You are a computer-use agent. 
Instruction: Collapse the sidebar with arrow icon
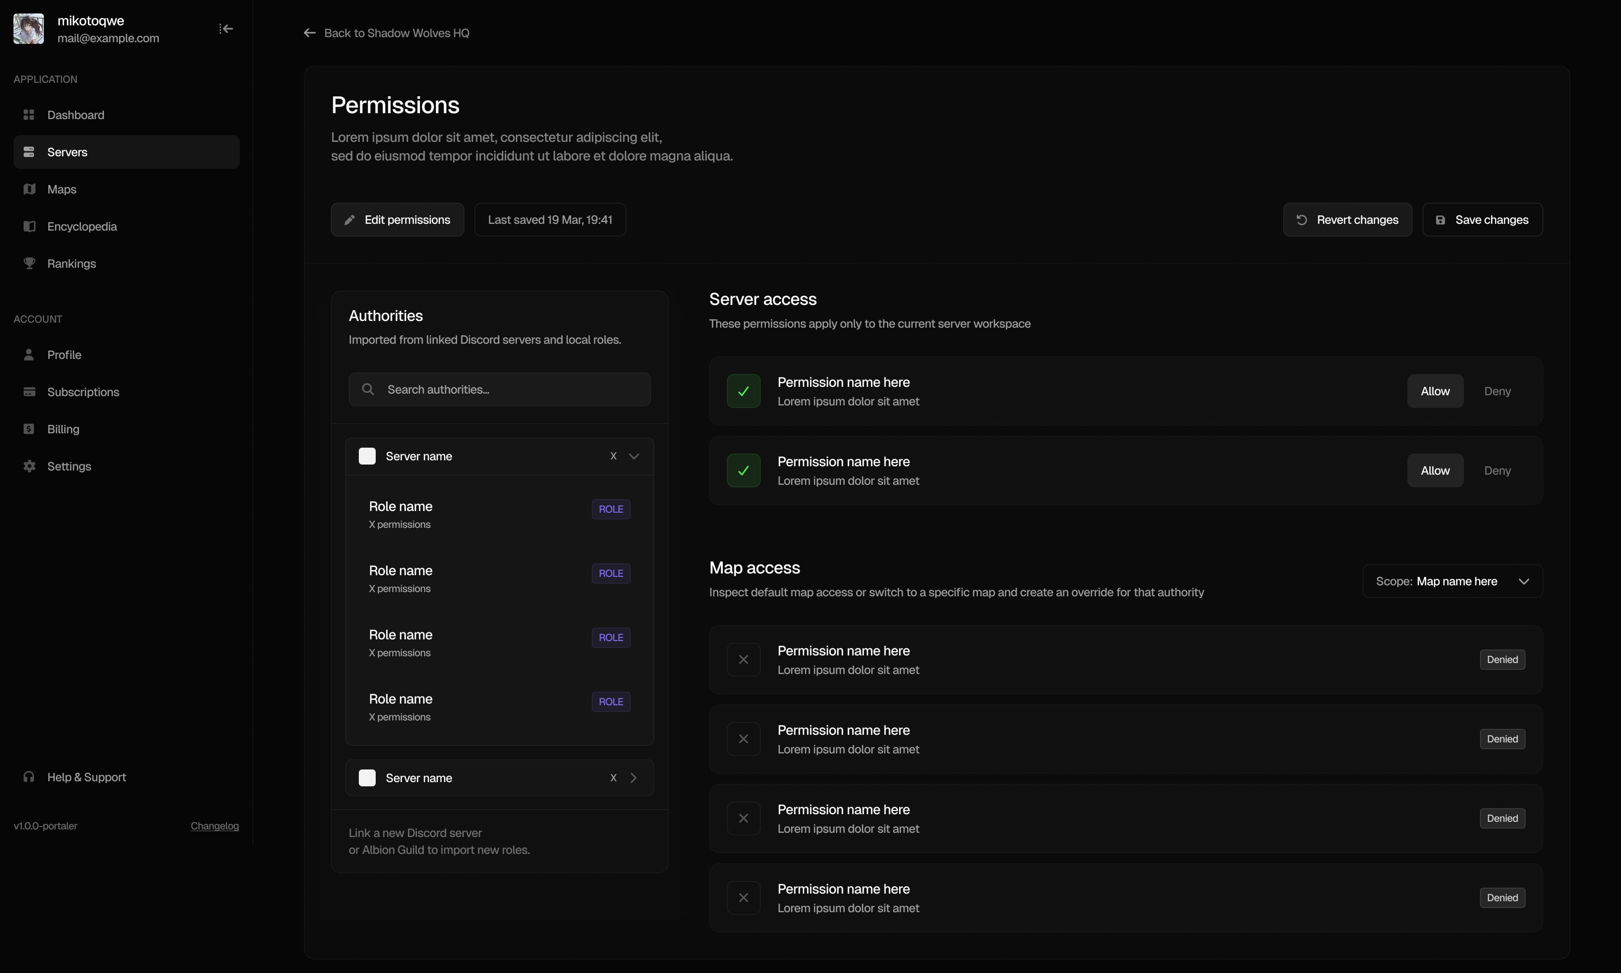(x=225, y=29)
